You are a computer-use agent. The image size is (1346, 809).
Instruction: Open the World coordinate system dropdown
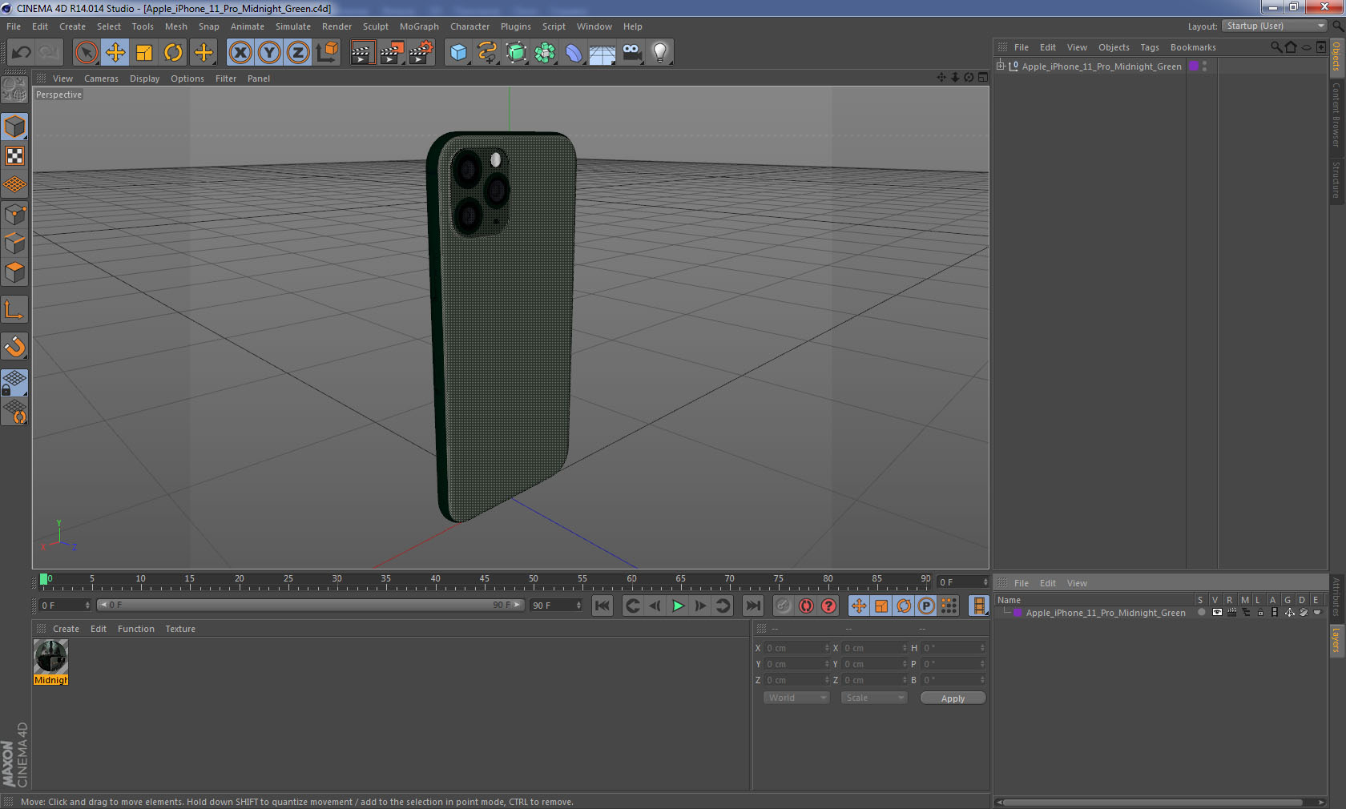[796, 698]
